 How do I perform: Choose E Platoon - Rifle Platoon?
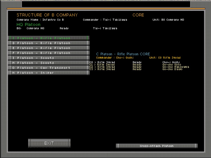[x=49, y=48]
